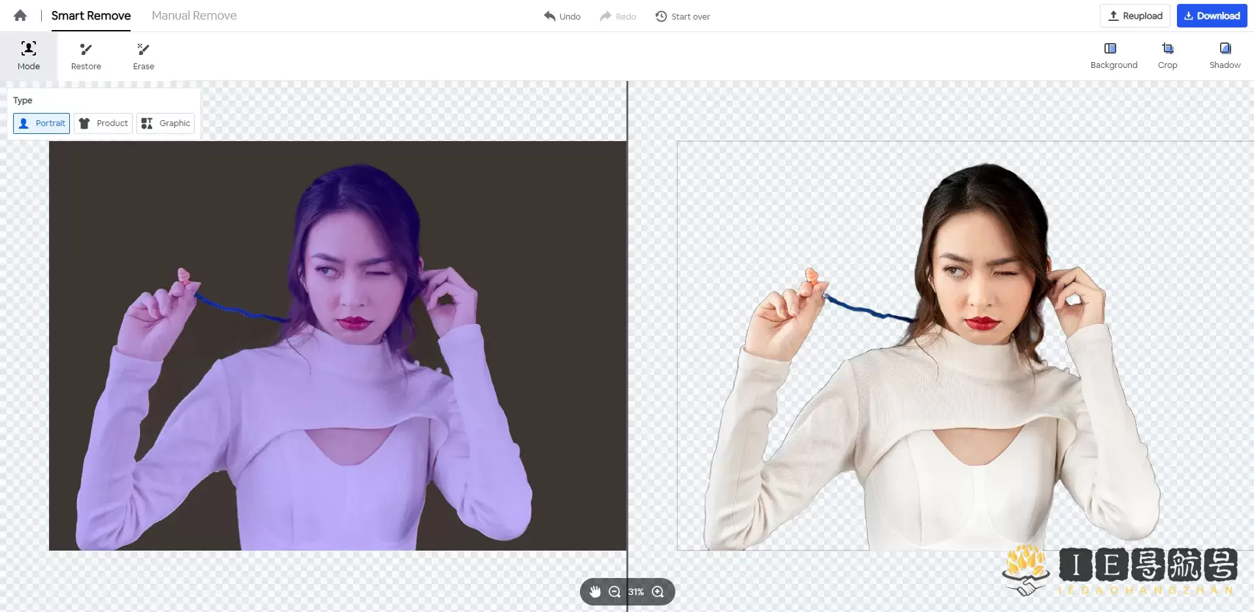Choose the Portrait type option
Screen dimensions: 1254x612
point(42,123)
